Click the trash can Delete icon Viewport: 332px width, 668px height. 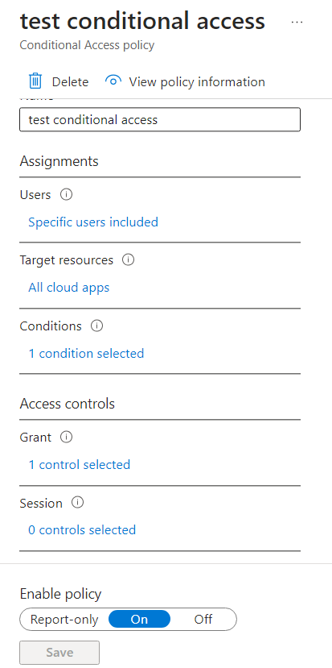point(35,81)
